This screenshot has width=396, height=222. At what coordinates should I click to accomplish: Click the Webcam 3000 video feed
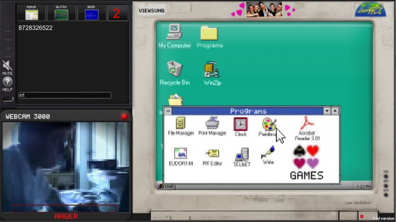pos(66,167)
